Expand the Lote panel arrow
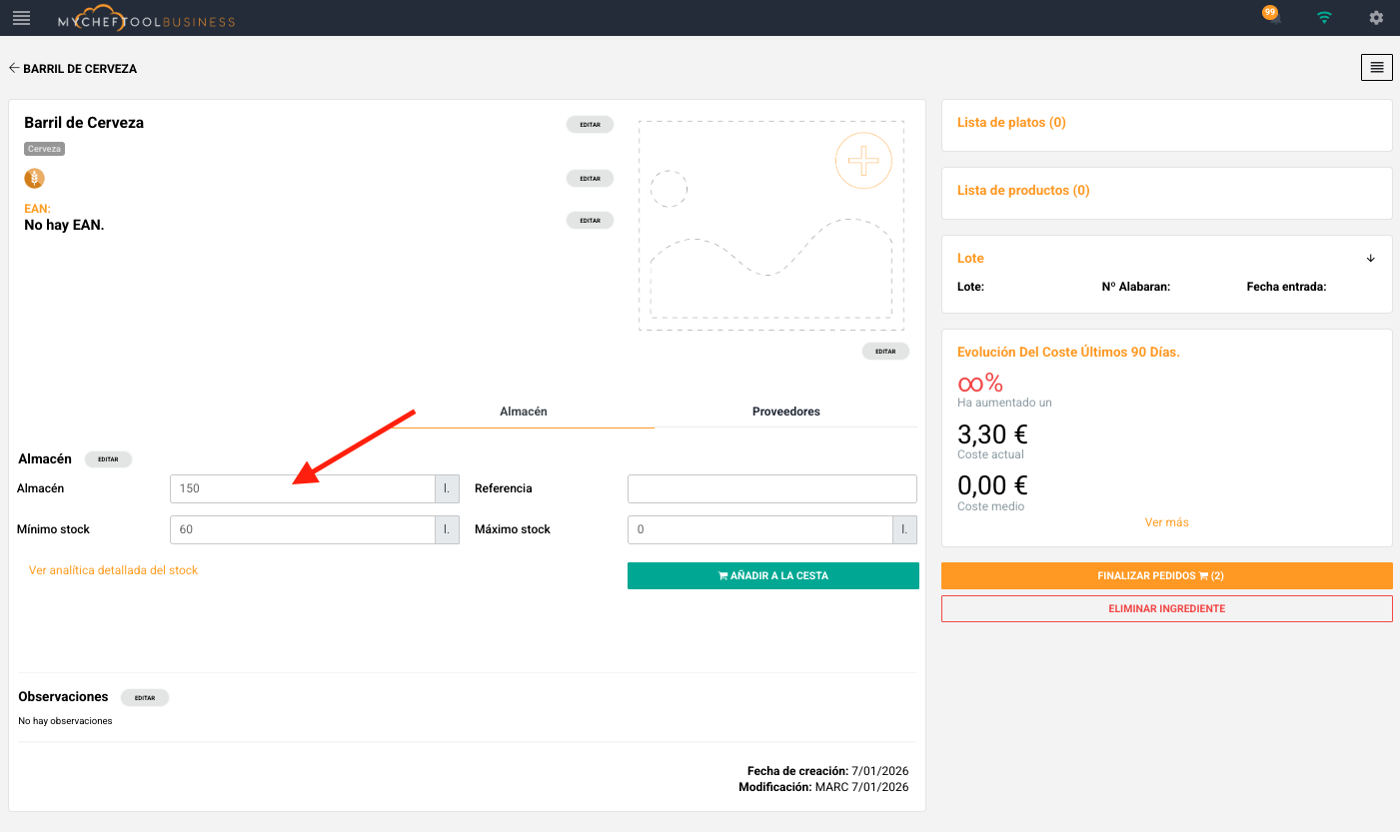Screen dimensions: 1400x832 tap(1370, 259)
